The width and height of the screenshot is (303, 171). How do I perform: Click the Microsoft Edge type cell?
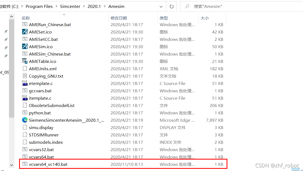pyautogui.click(x=177, y=120)
